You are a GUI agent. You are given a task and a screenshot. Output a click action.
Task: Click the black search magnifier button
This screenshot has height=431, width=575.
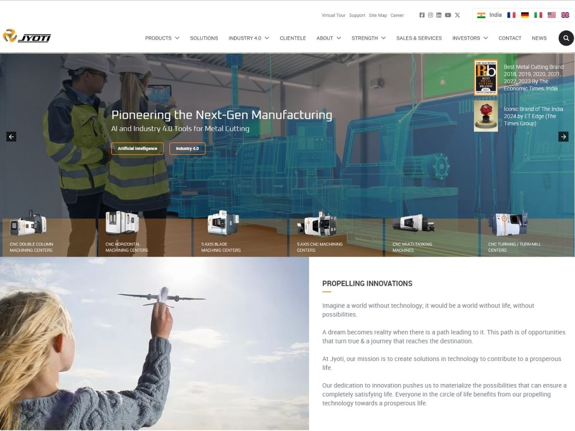pyautogui.click(x=566, y=38)
